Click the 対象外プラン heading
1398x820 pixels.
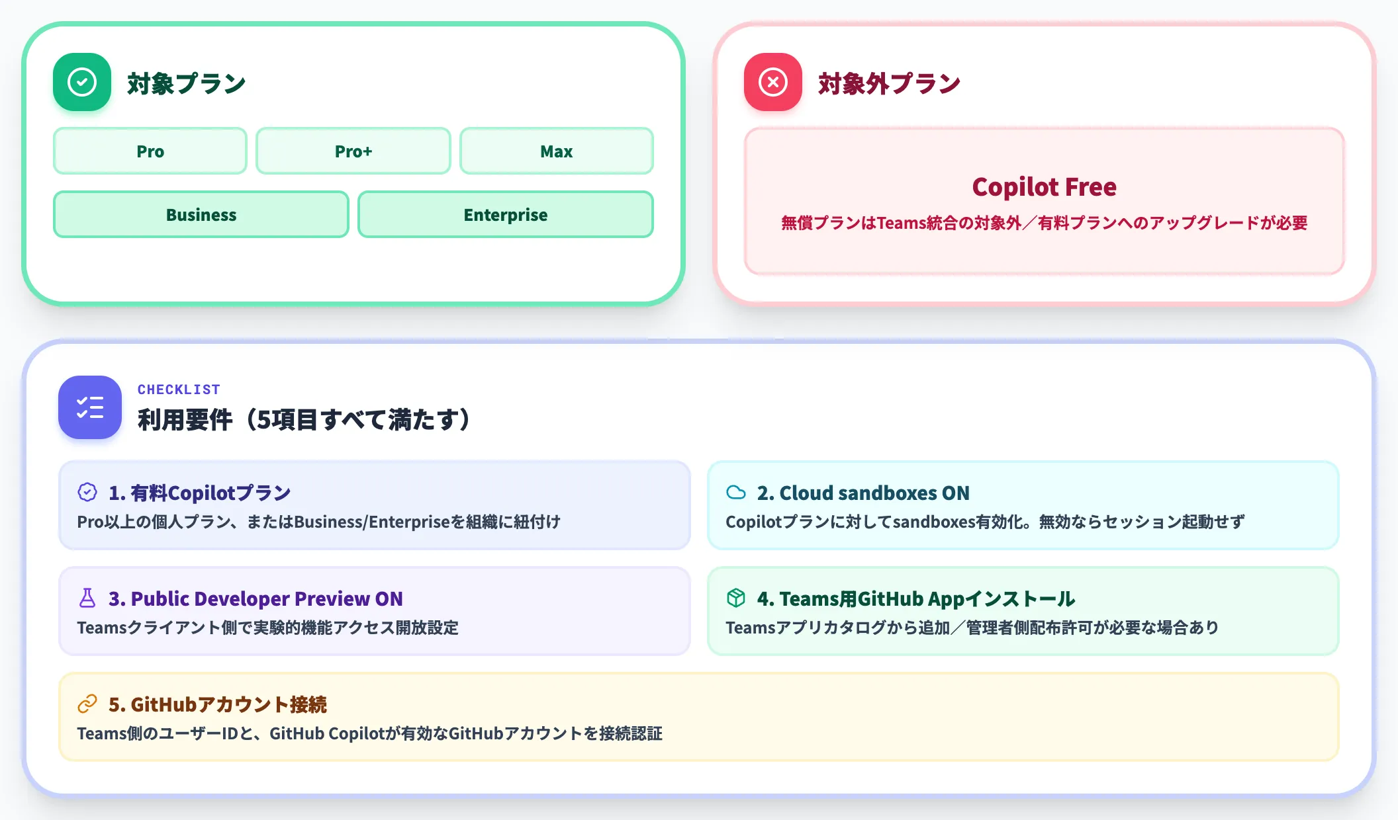coord(890,83)
